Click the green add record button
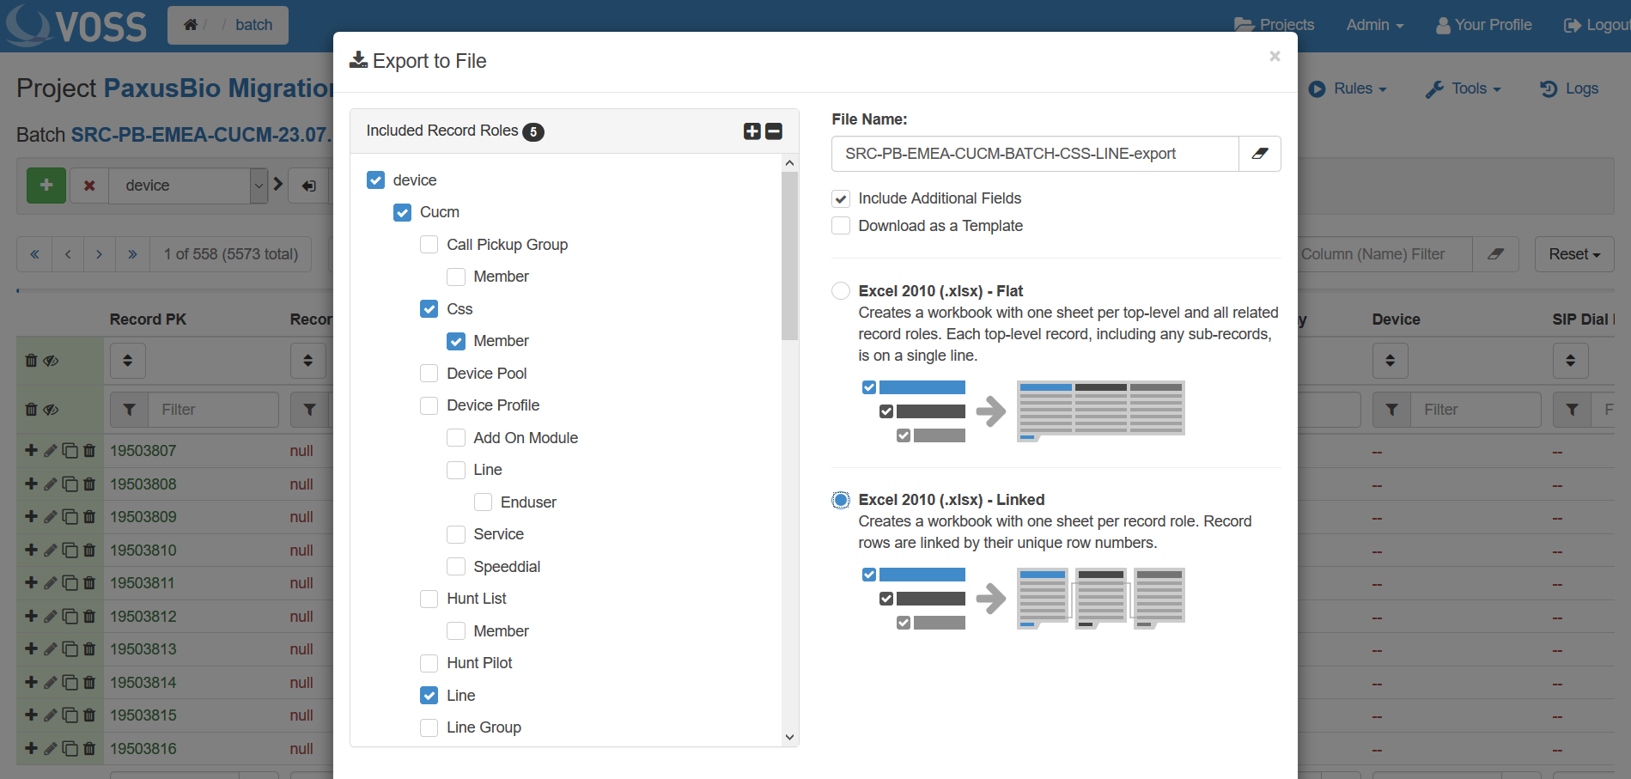The width and height of the screenshot is (1631, 779). [46, 186]
